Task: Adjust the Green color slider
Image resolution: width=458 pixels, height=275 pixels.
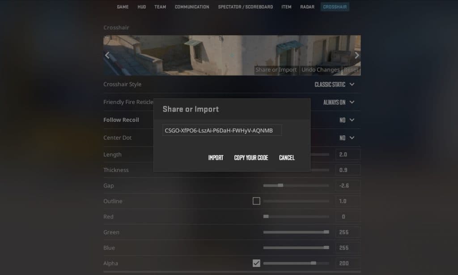Action: (296, 232)
